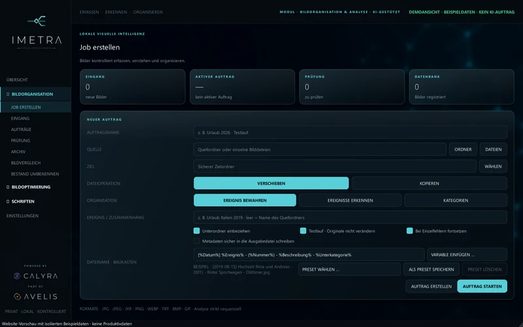Open Bestand umbenennen in the sidebar
This screenshot has width=523, height=327.
35,174
